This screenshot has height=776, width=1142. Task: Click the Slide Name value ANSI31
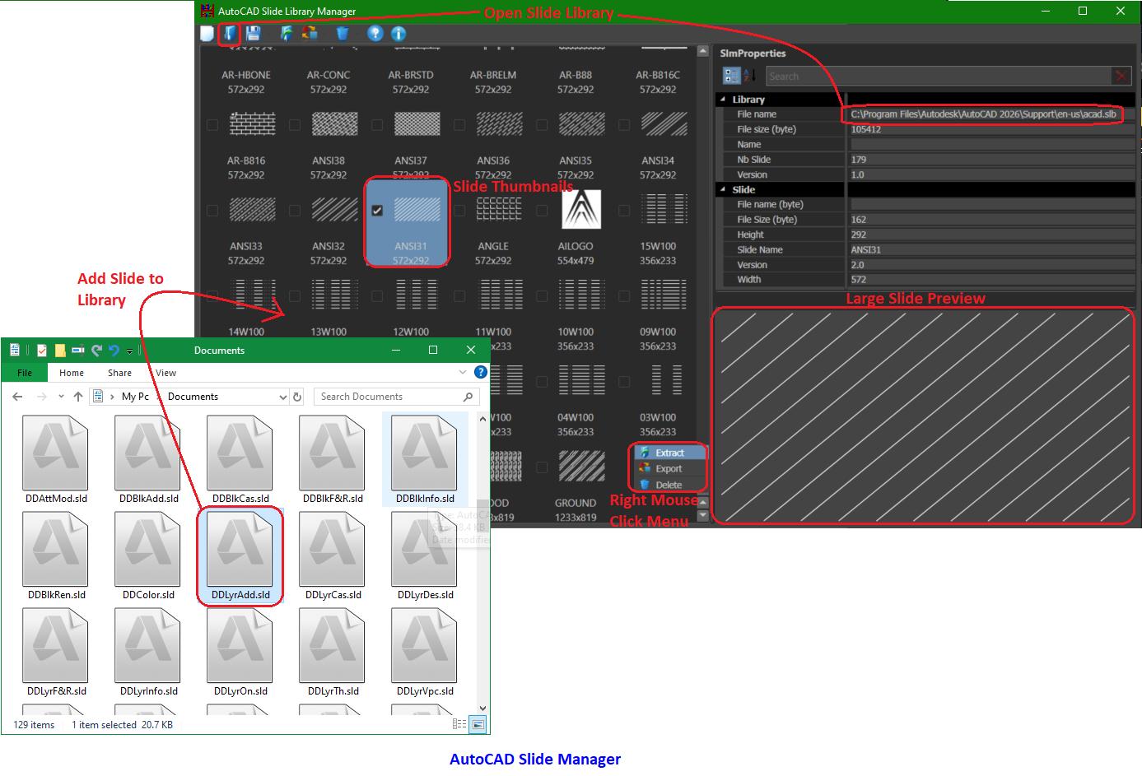[866, 250]
